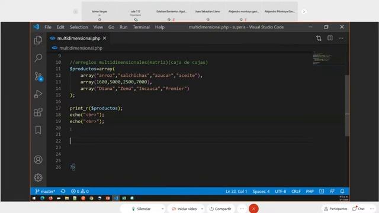Image resolution: width=379 pixels, height=213 pixels.
Task: Open the Run menu
Action: tap(123, 27)
